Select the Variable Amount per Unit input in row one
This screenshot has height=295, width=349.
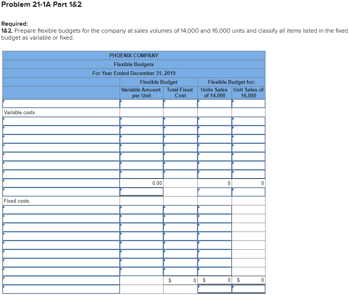[141, 103]
